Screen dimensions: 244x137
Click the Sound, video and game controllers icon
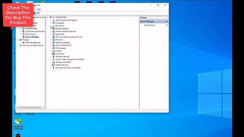pos(53,59)
